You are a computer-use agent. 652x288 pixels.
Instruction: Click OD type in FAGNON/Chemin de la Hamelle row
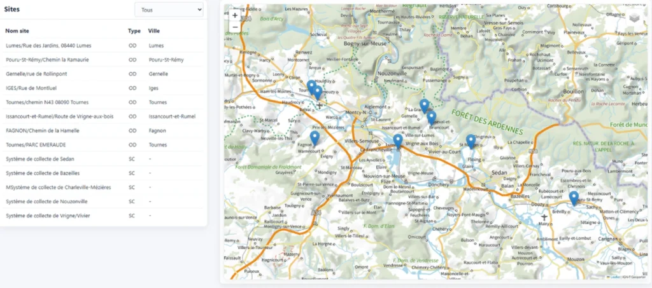tap(132, 131)
